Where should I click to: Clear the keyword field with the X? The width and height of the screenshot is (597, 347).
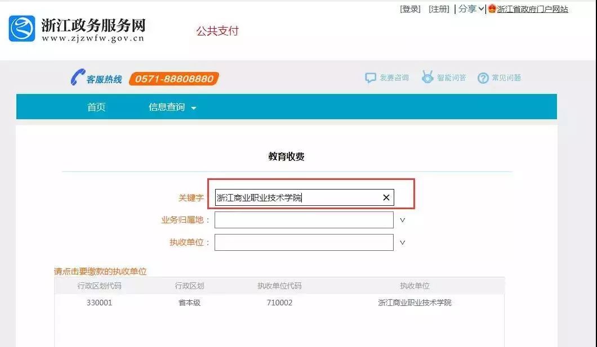(x=386, y=197)
